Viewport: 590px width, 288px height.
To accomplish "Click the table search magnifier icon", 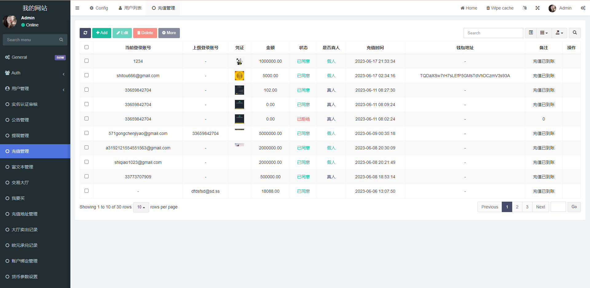I will [575, 33].
